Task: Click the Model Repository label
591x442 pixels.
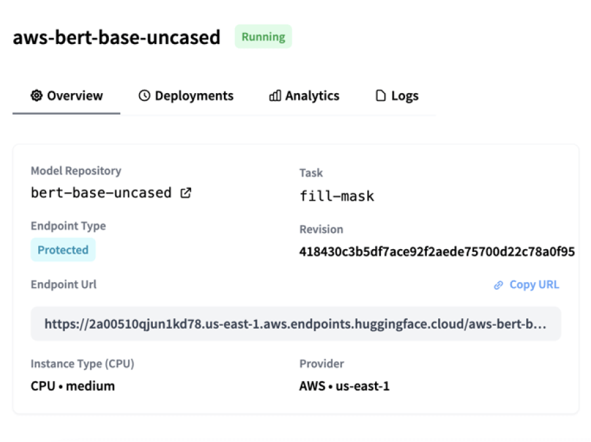Action: point(76,171)
